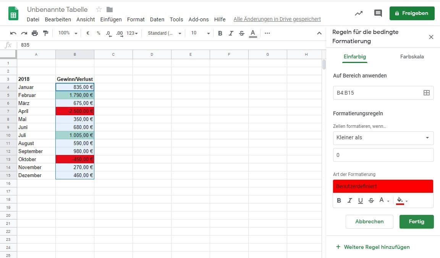Click the document title Unbenannte Tabelle

(x=57, y=10)
